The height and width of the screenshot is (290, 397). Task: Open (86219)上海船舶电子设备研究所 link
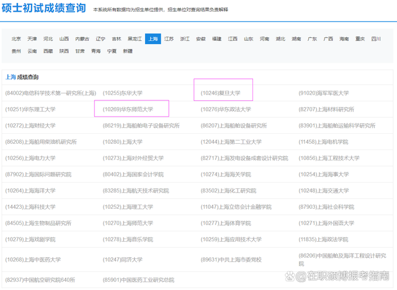141,126
